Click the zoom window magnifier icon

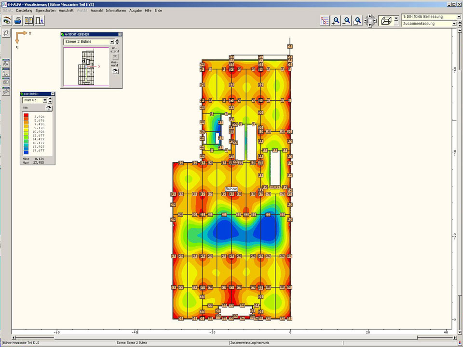(x=357, y=21)
